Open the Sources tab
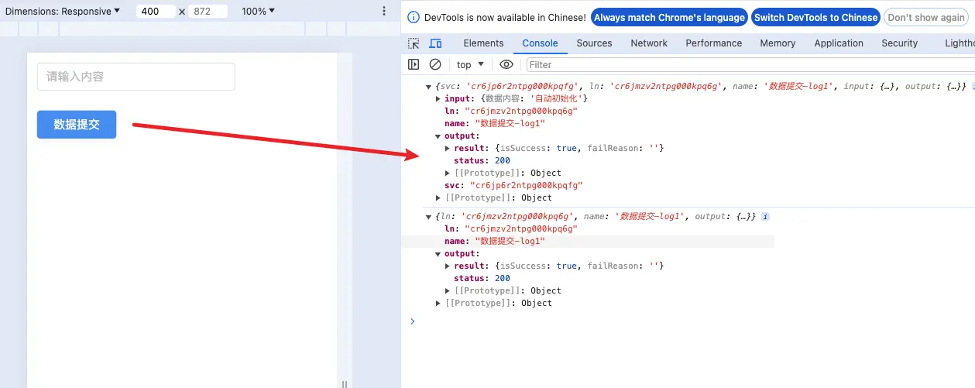Viewport: 975px width, 388px height. pos(594,43)
